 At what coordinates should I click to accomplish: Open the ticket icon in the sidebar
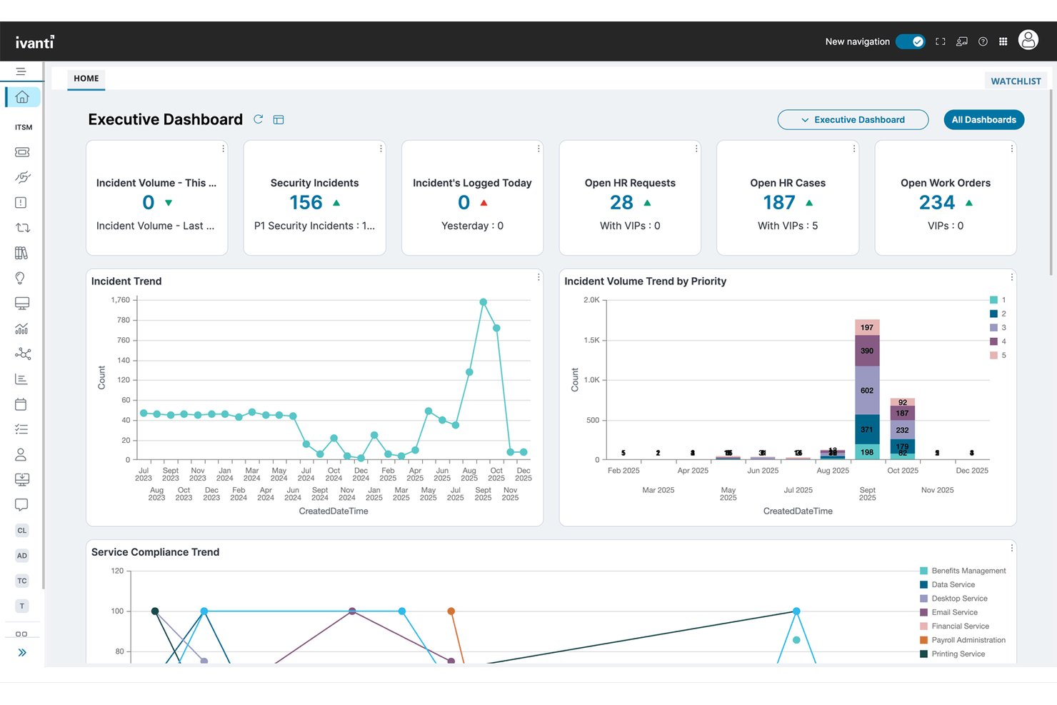coord(22,152)
